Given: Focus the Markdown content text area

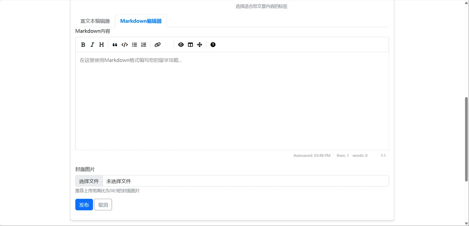Looking at the screenshot, I should [x=232, y=101].
